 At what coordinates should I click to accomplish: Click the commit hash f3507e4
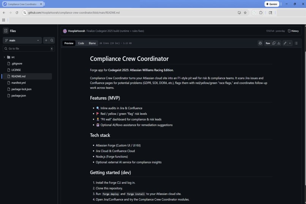[x=270, y=31]
